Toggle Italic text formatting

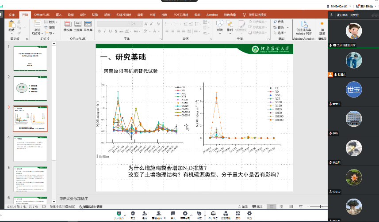106,31
